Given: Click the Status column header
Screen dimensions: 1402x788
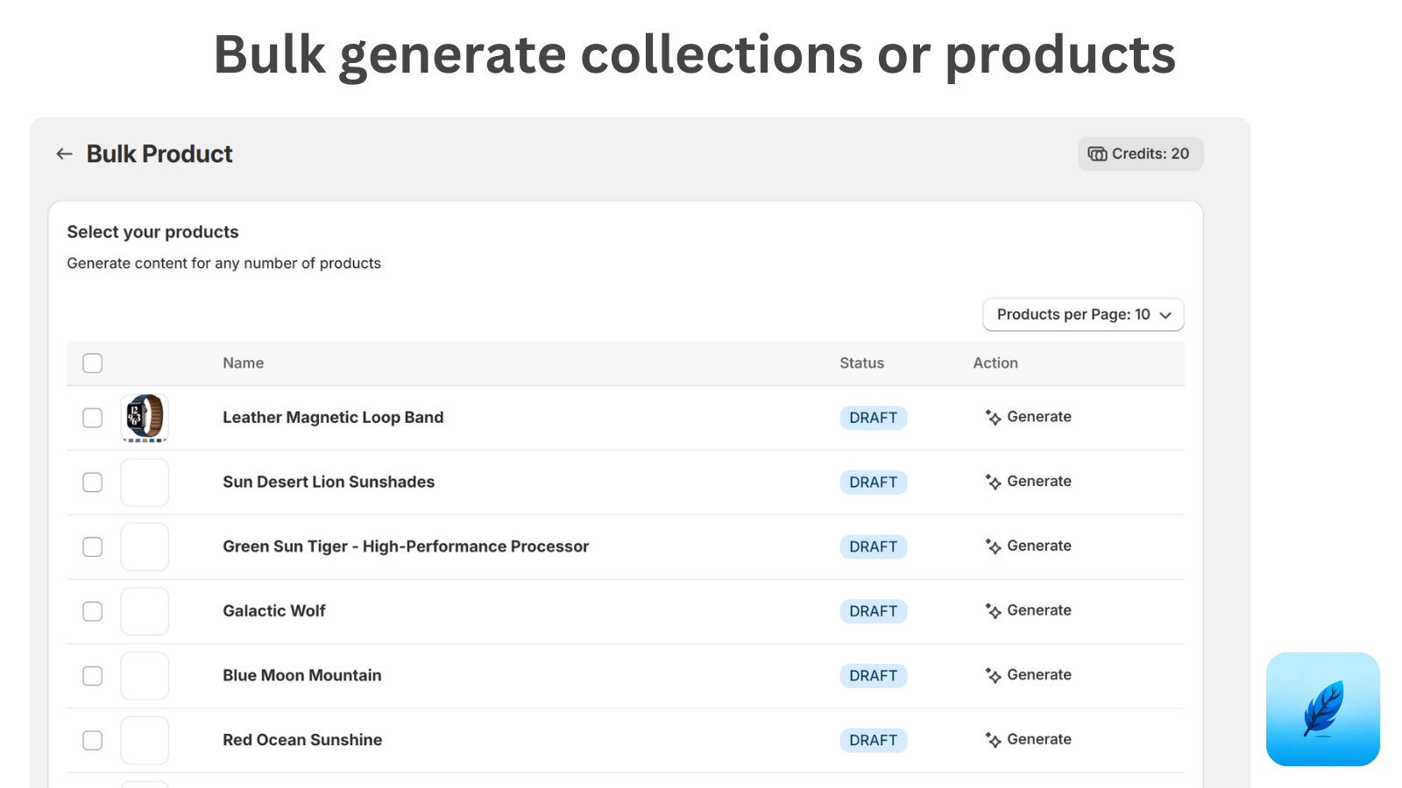Looking at the screenshot, I should [x=861, y=362].
